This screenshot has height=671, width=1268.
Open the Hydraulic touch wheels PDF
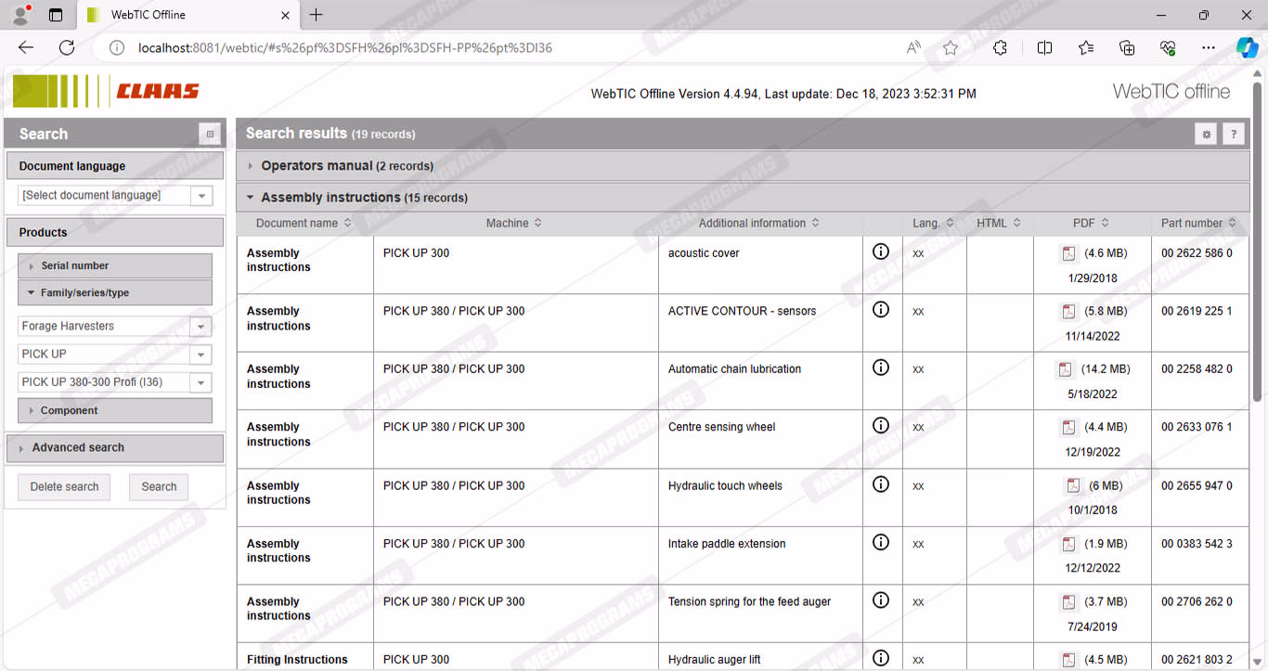coord(1073,486)
